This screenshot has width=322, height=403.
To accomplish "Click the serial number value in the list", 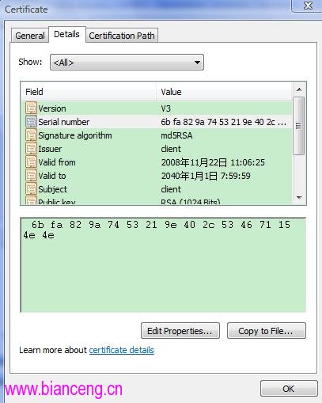I will [224, 122].
